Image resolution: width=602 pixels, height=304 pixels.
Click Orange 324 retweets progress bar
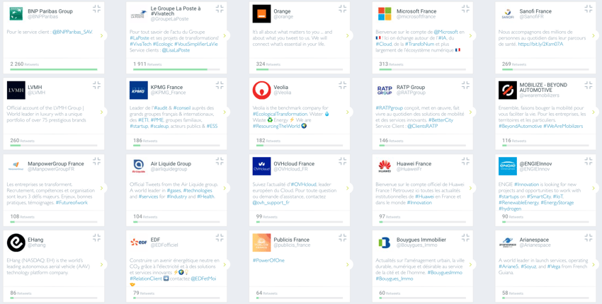click(300, 69)
